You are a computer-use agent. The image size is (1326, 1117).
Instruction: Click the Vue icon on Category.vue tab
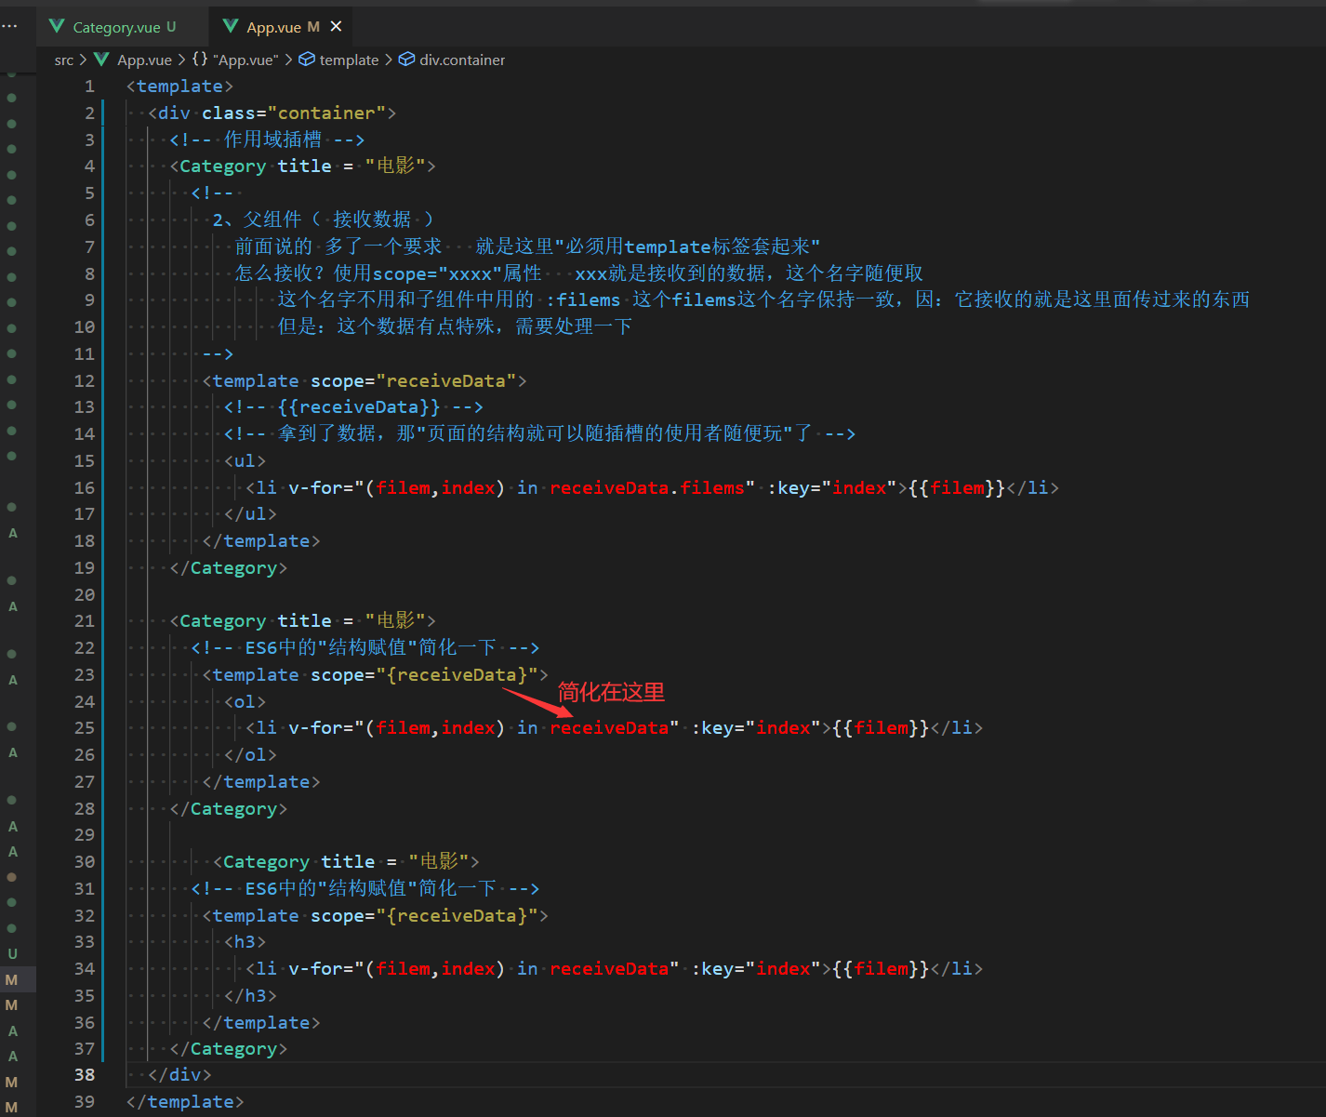(57, 27)
